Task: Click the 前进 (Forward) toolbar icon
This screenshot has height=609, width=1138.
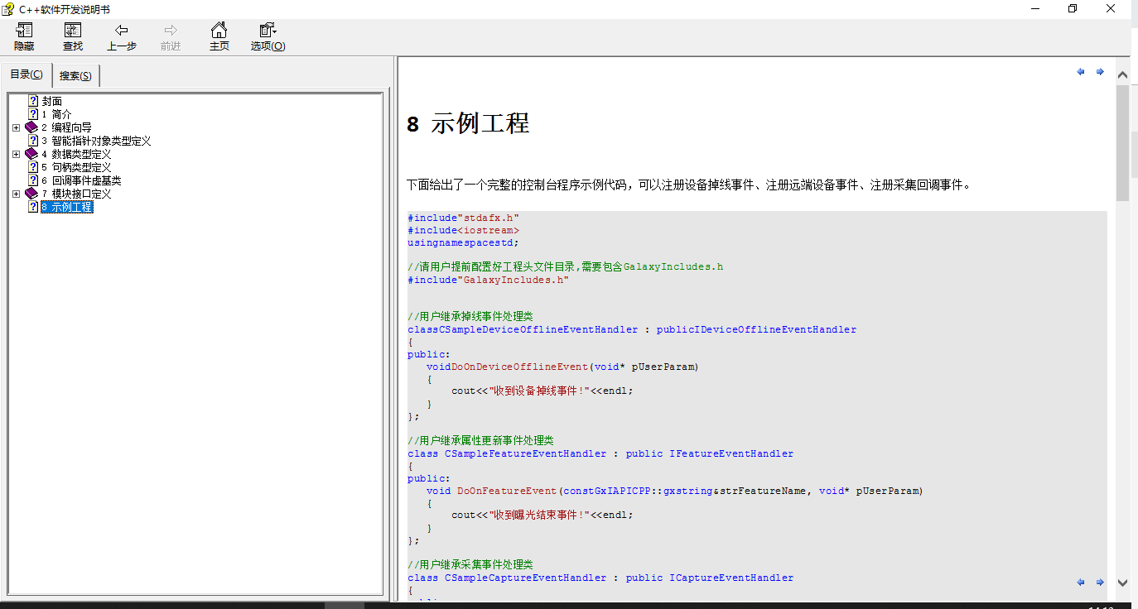Action: (171, 37)
